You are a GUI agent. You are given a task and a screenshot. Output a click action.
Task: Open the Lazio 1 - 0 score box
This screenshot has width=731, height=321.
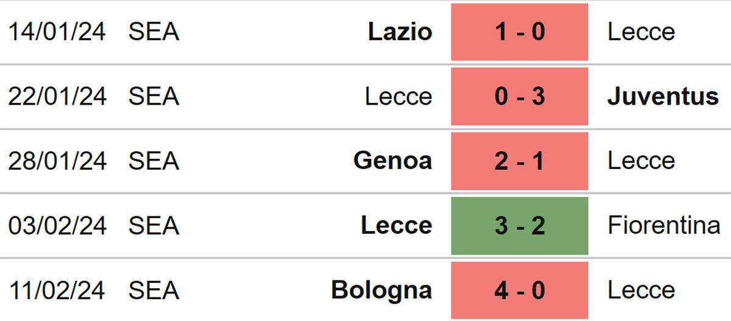tap(520, 32)
